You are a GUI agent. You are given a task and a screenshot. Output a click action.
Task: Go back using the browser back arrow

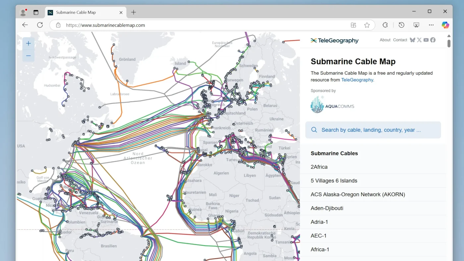[x=25, y=25]
